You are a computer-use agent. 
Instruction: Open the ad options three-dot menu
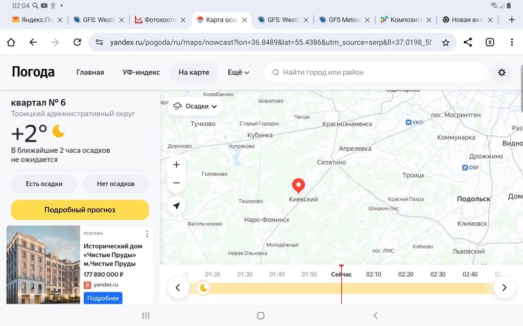[x=147, y=234]
